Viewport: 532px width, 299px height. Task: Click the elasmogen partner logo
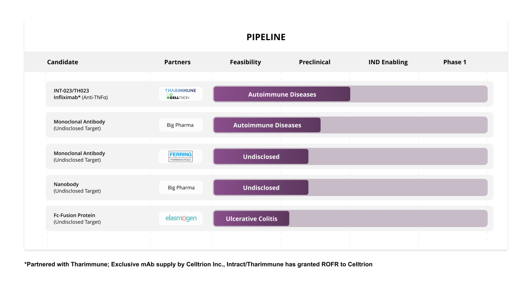[x=181, y=218]
